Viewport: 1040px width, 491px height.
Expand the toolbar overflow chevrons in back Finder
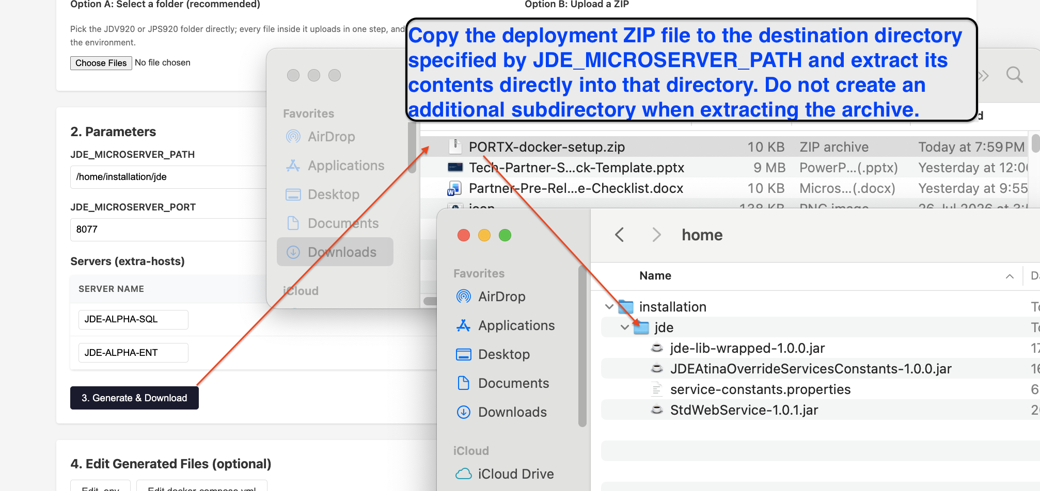pos(983,76)
